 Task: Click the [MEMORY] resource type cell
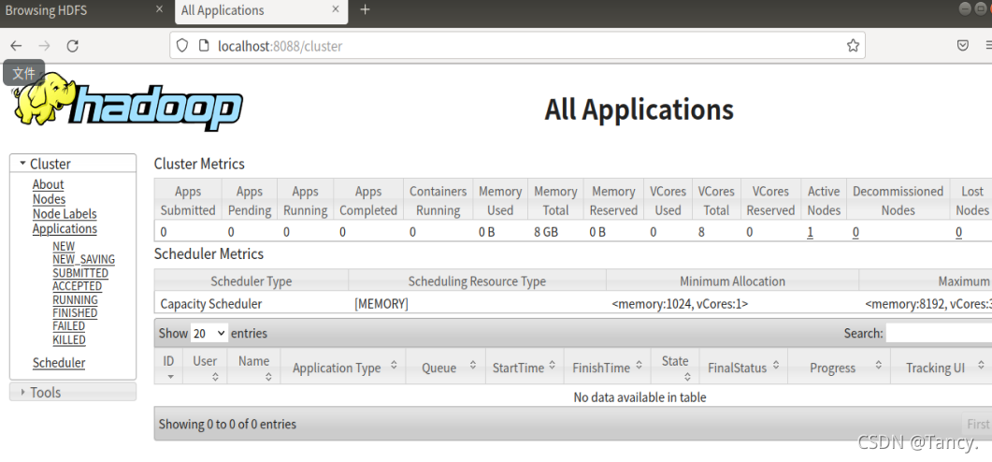381,304
